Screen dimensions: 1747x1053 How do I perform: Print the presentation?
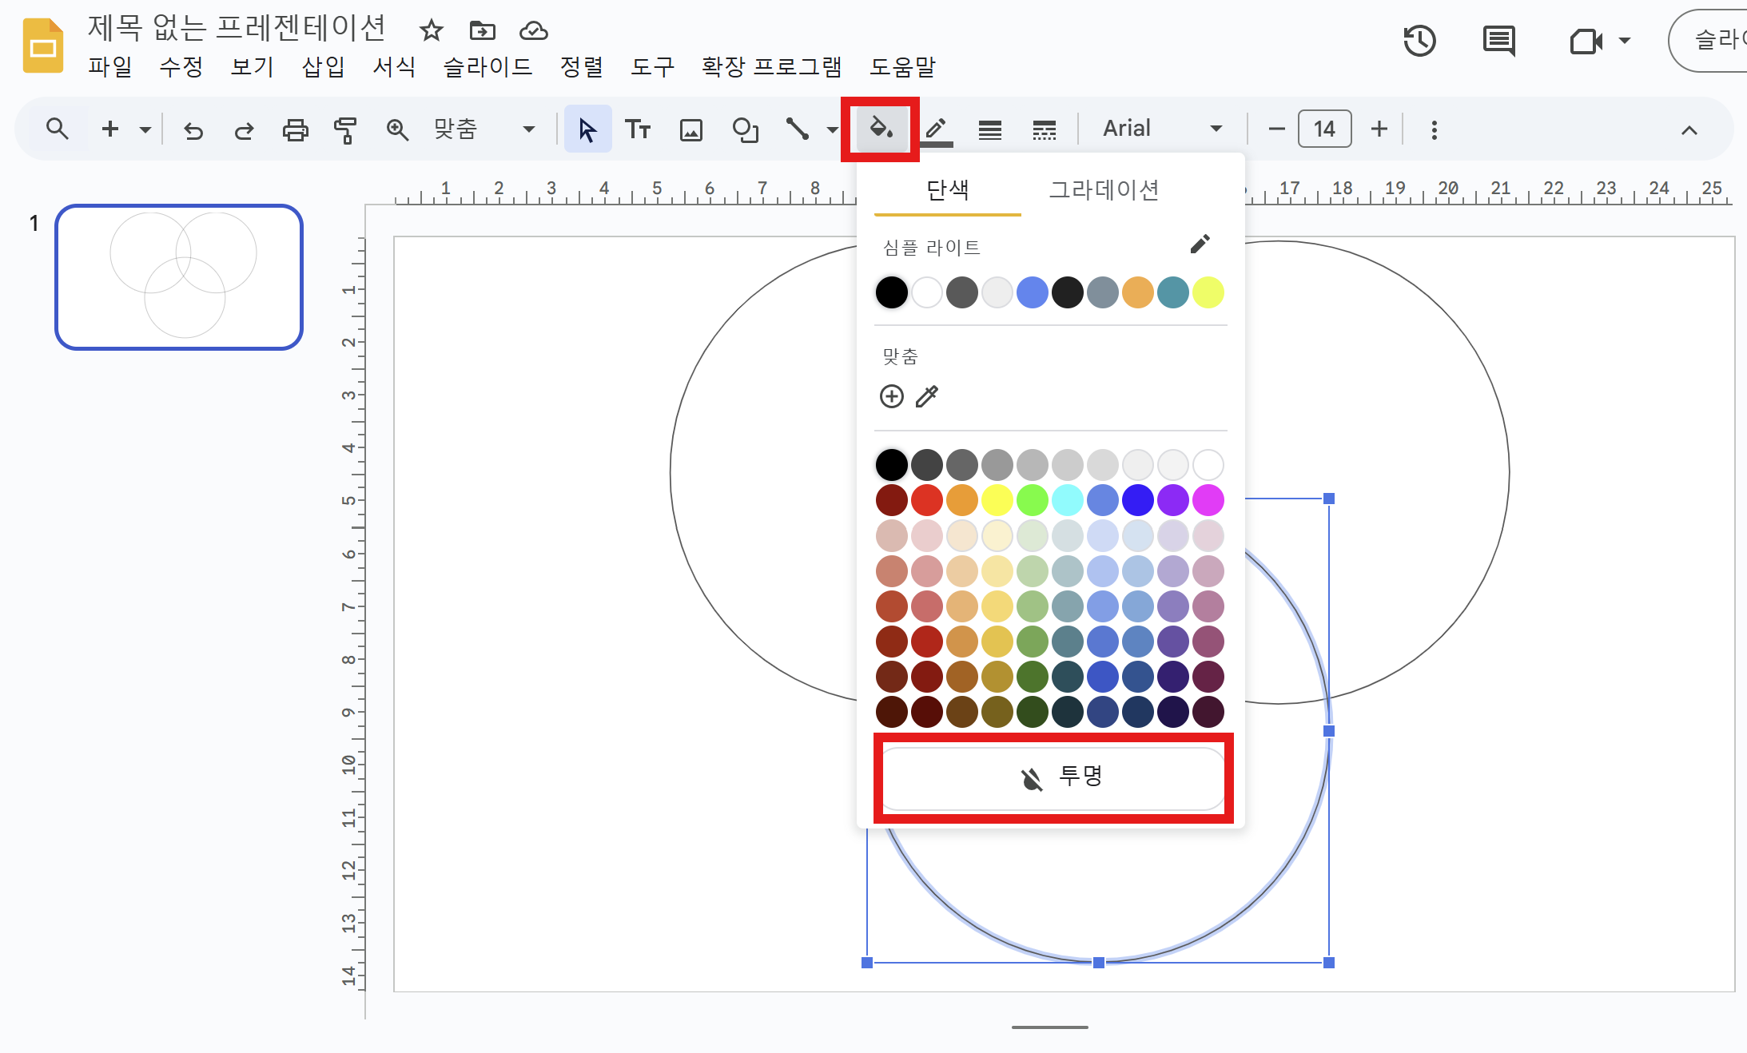pos(296,129)
